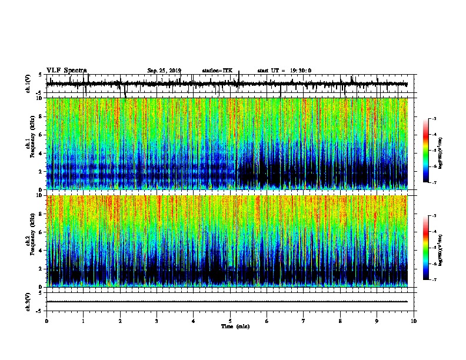
Task: Click the "8" tick on Time (min) axis
Action: [340, 321]
